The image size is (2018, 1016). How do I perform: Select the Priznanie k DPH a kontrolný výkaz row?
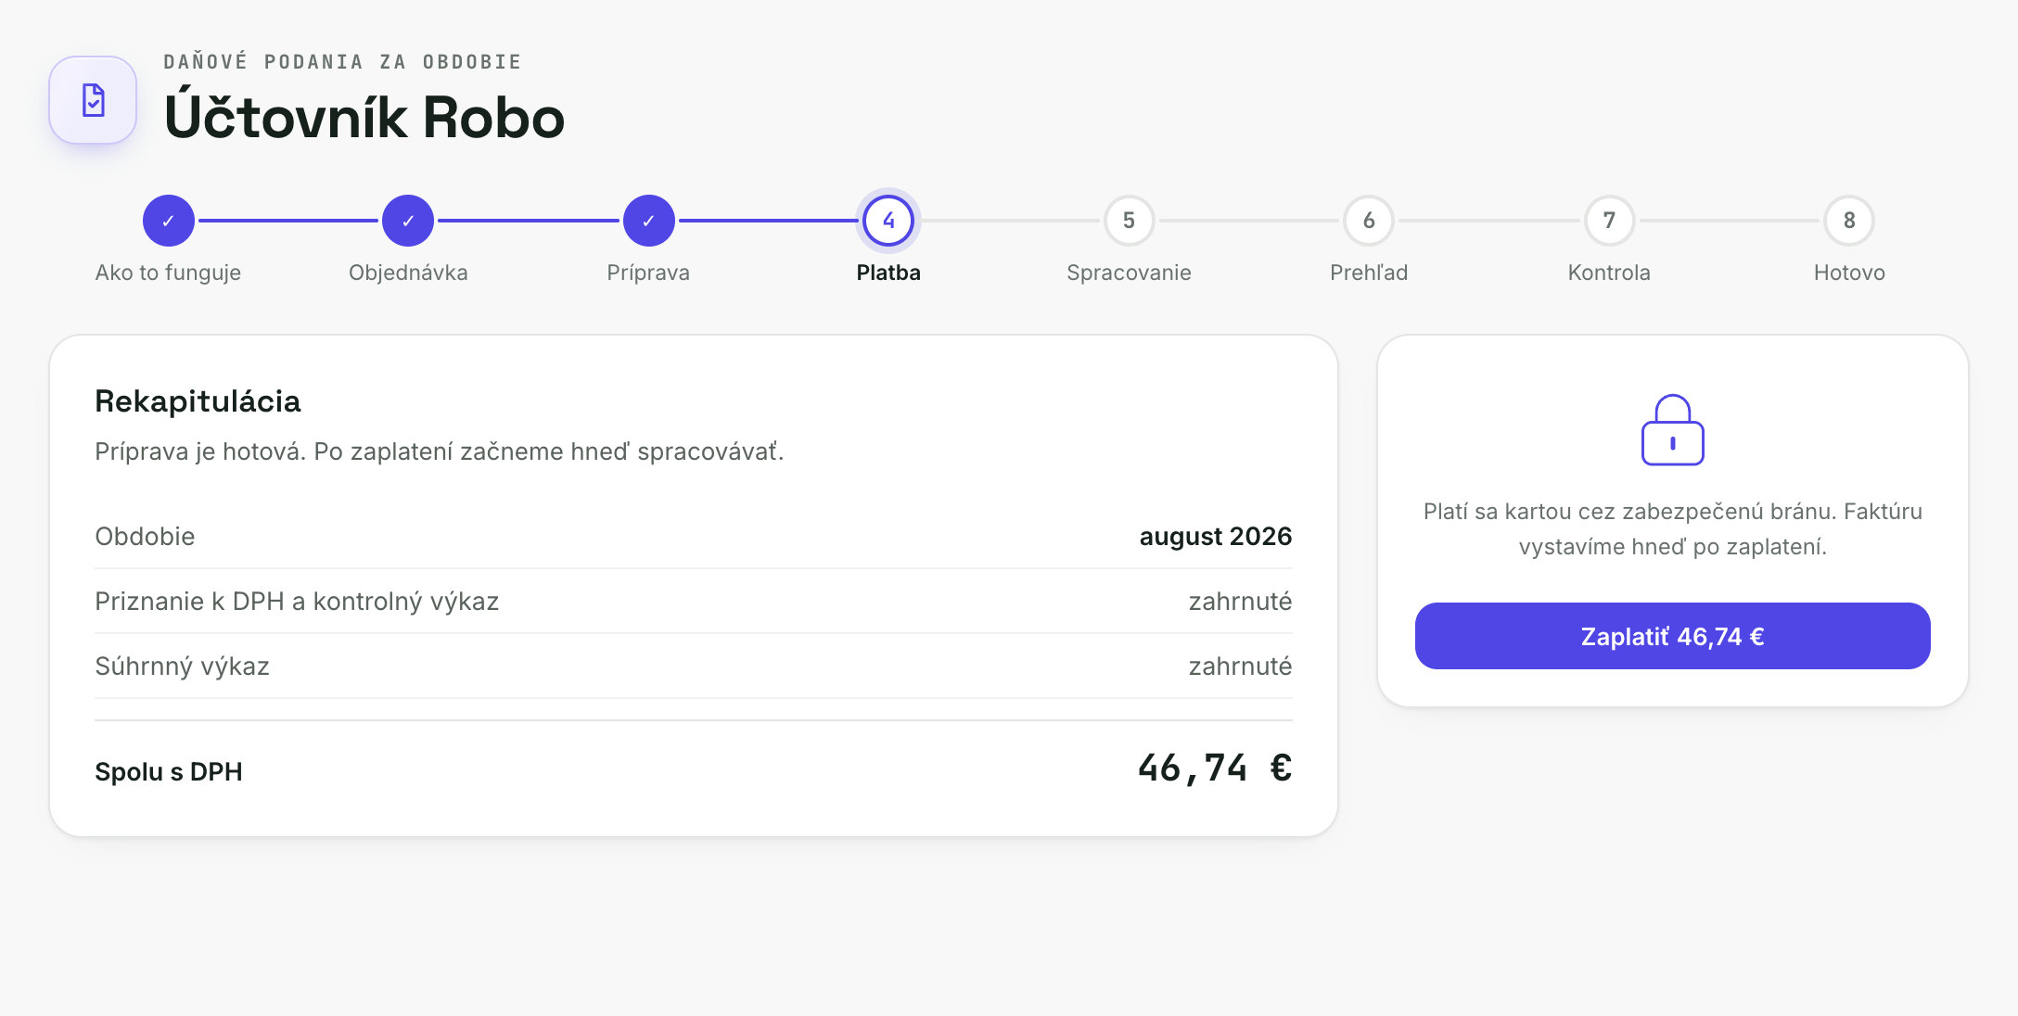(x=694, y=601)
